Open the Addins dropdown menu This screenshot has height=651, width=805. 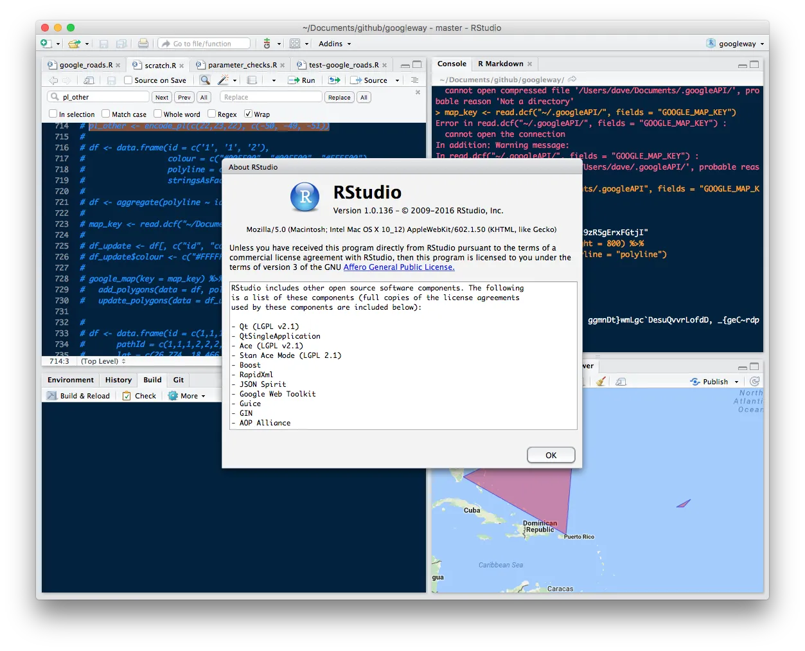tap(335, 44)
